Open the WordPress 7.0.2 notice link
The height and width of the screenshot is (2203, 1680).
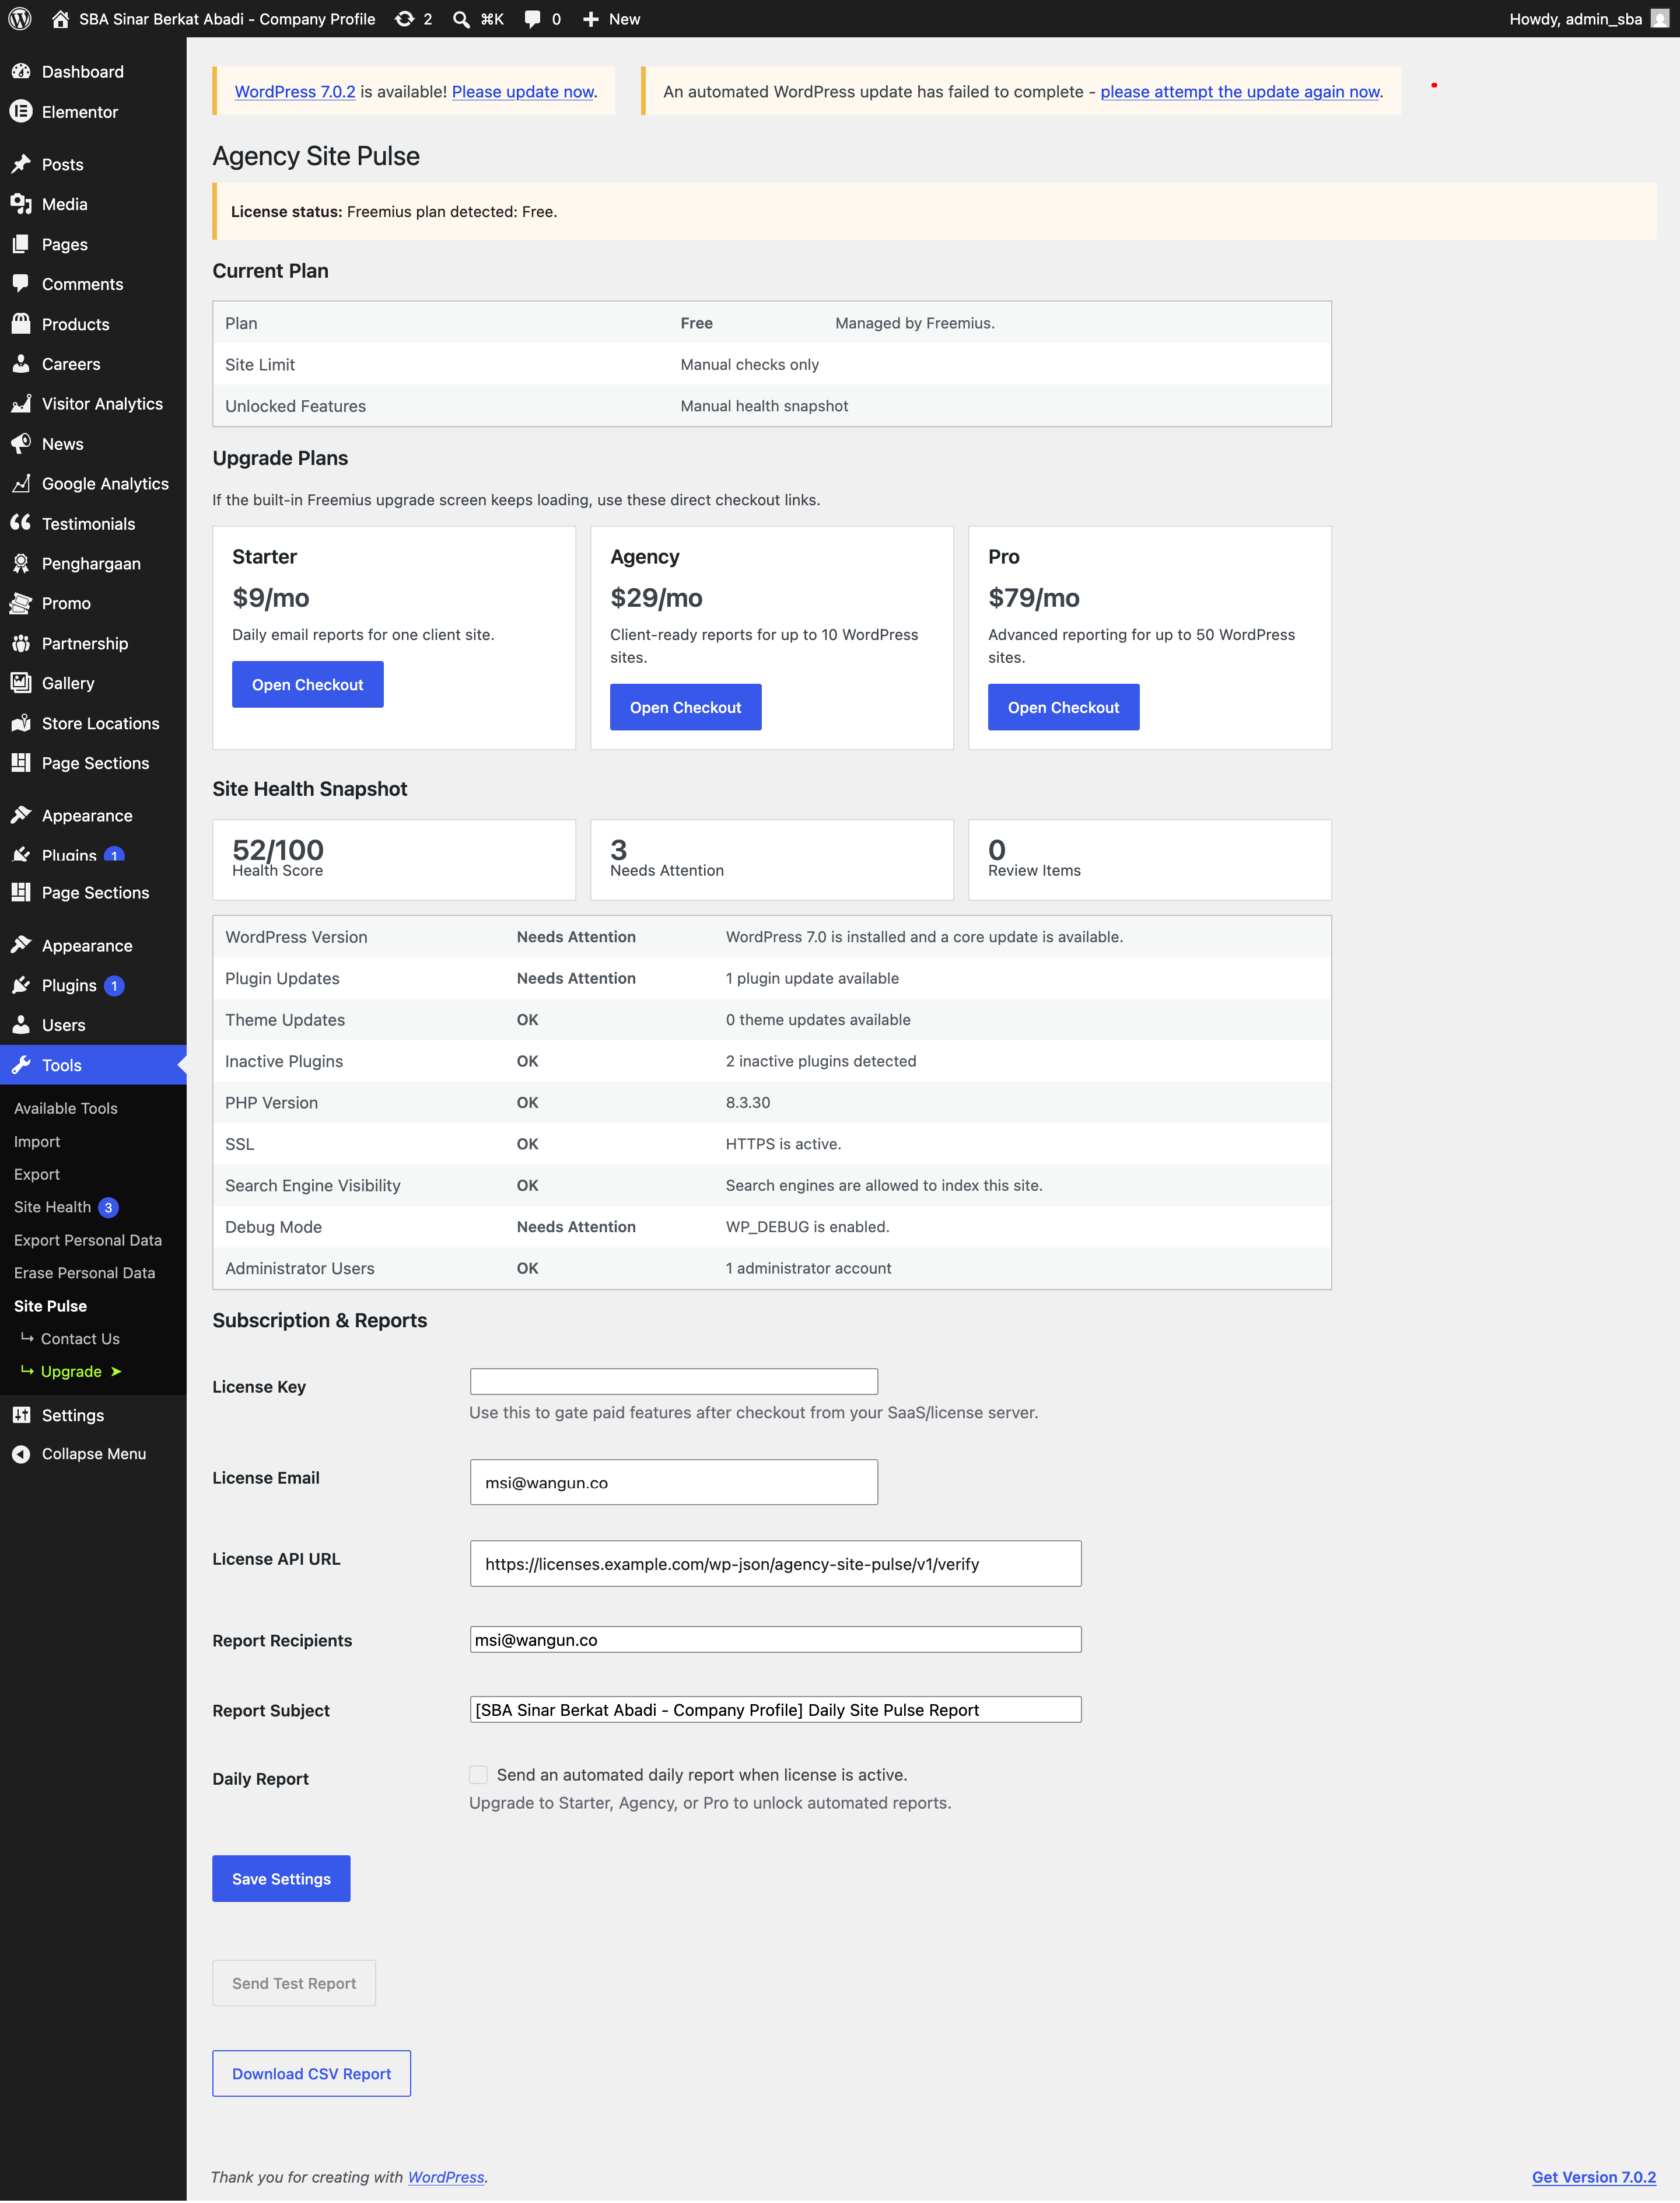tap(295, 92)
